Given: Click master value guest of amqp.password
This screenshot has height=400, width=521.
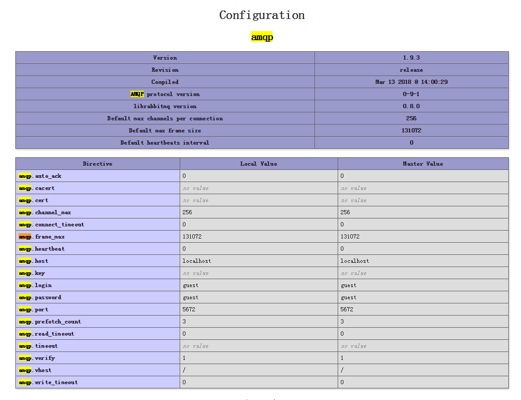Looking at the screenshot, I should 349,298.
